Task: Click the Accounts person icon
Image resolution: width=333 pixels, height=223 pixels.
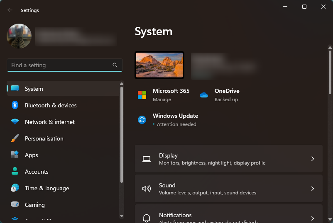Action: pos(15,172)
